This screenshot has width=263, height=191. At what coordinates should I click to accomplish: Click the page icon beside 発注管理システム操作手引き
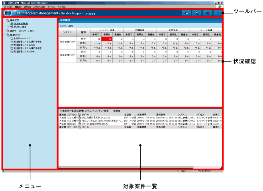coord(12,48)
